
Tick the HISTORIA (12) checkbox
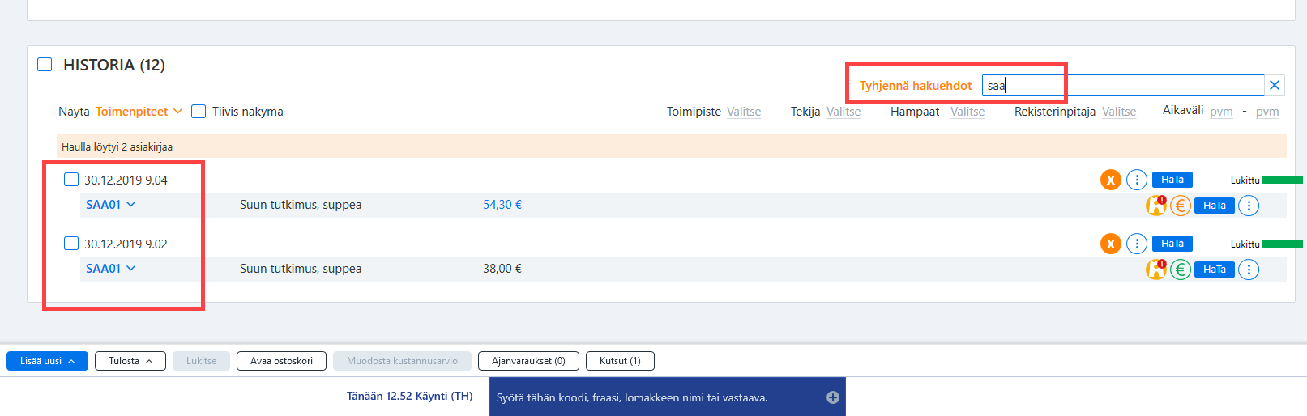tap(45, 64)
